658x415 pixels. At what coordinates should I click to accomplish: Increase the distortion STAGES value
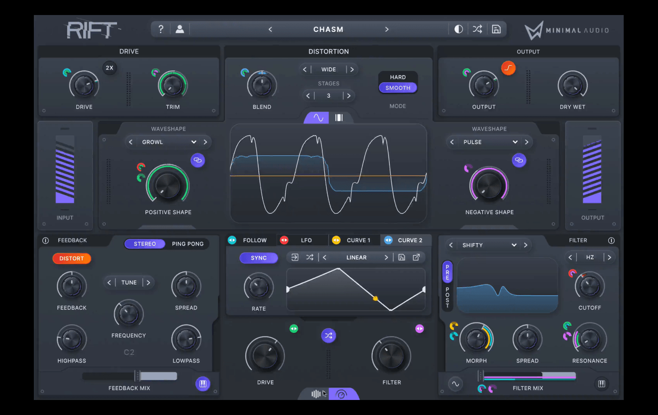(x=349, y=96)
